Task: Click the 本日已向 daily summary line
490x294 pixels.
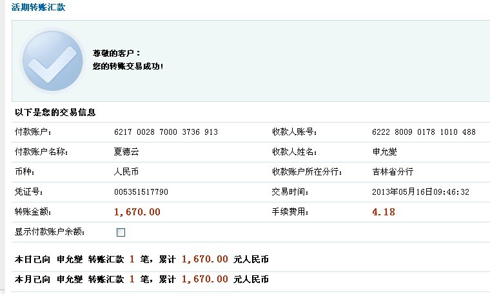Action: coord(141,260)
